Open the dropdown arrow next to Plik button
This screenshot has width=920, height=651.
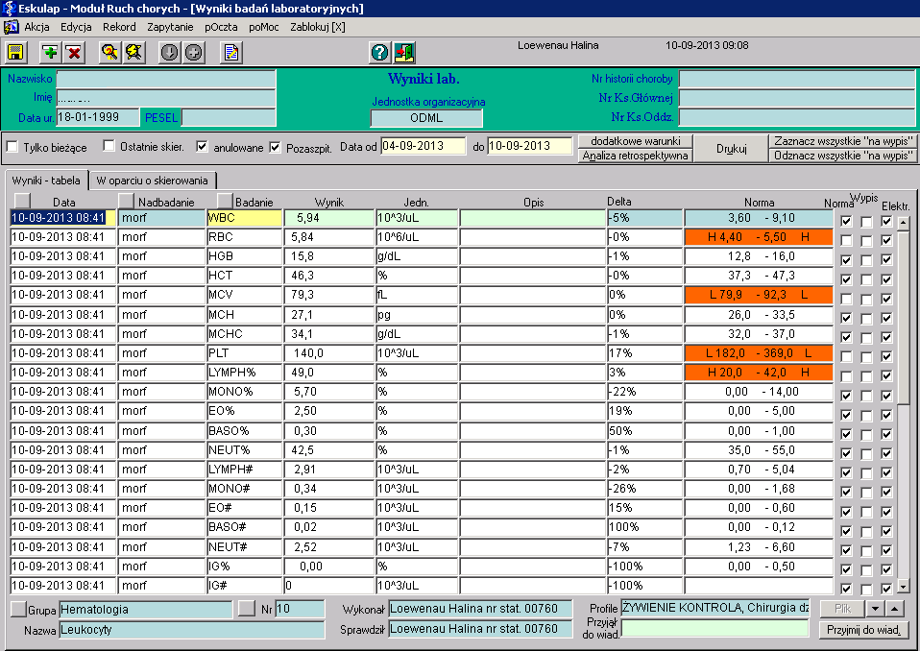(875, 609)
